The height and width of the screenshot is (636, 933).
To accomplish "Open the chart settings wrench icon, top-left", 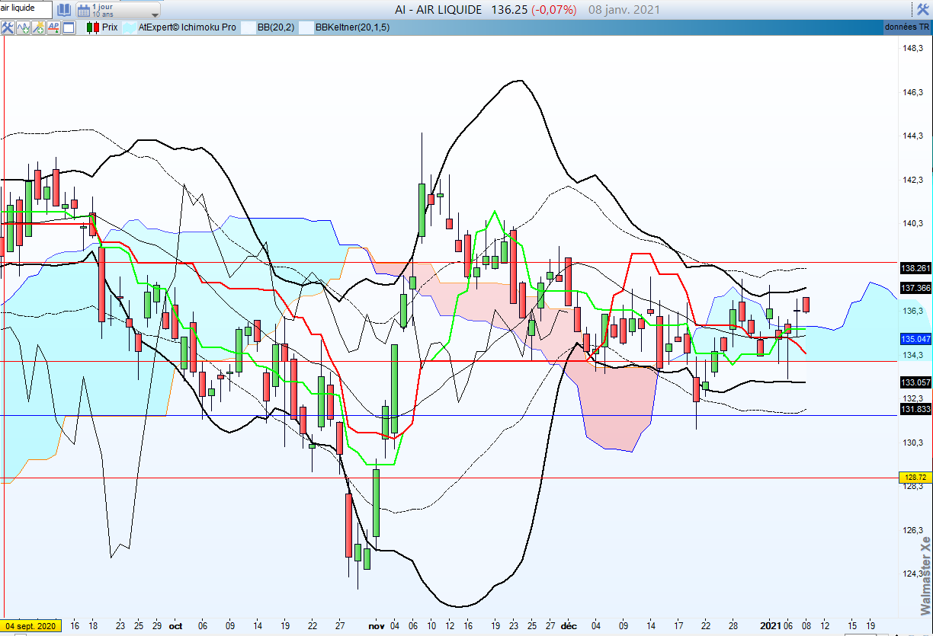I will coord(8,27).
